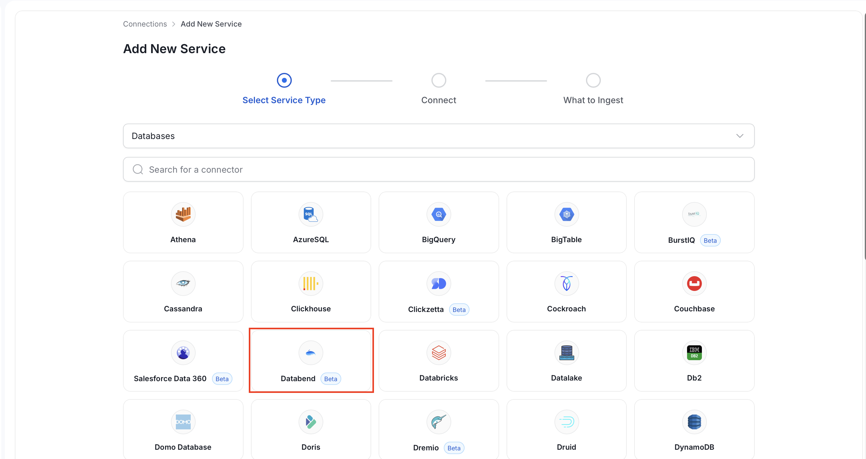This screenshot has width=866, height=459.
Task: Click the Beta badge on Clickzetta
Action: coord(459,310)
